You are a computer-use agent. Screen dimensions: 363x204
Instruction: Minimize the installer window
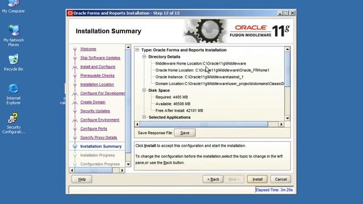280,13
